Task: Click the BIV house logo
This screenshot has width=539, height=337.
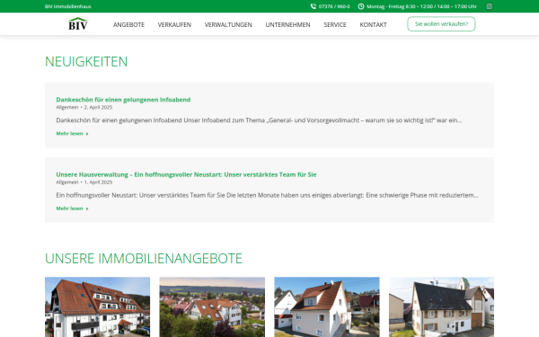Action: coord(77,24)
